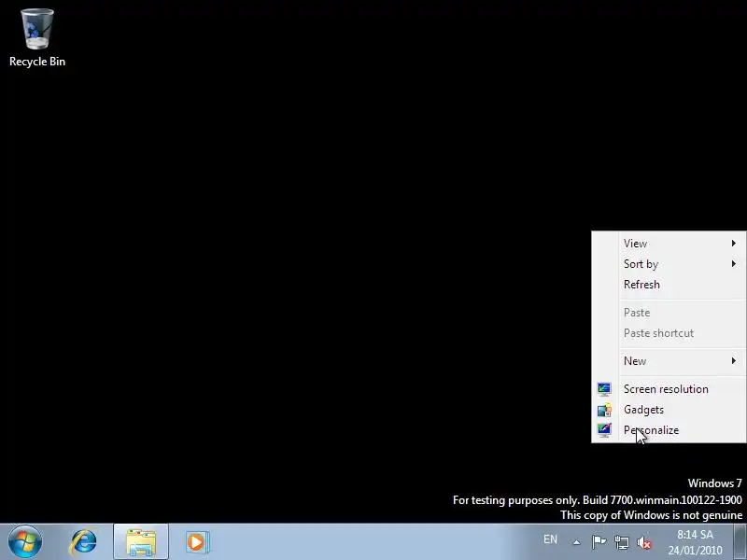Select Screen resolution from the menu

click(669, 389)
